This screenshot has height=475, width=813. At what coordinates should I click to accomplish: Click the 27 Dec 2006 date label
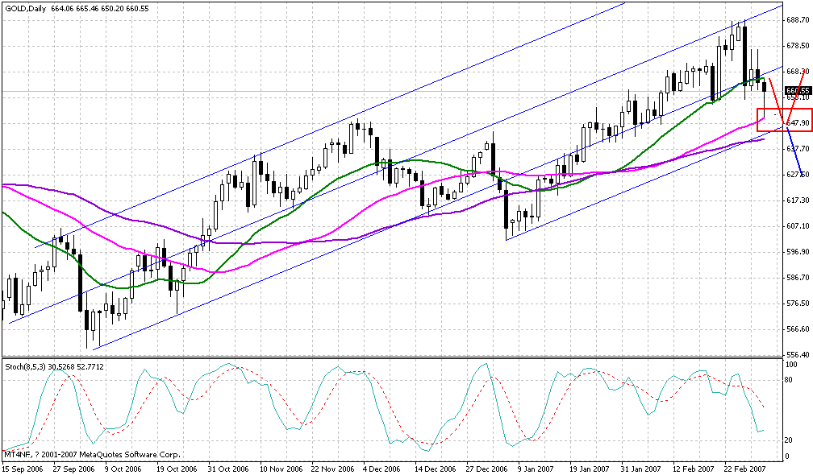tap(487, 469)
